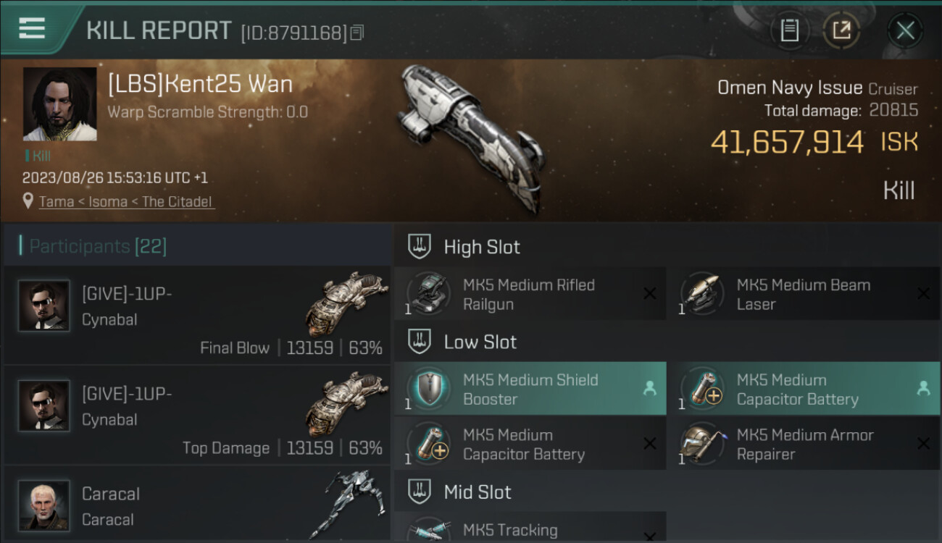Open the Participants [22] tab

tap(98, 246)
